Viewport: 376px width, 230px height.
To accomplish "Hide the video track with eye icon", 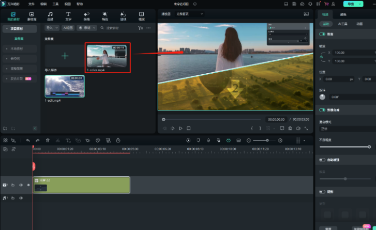I will 28,185.
